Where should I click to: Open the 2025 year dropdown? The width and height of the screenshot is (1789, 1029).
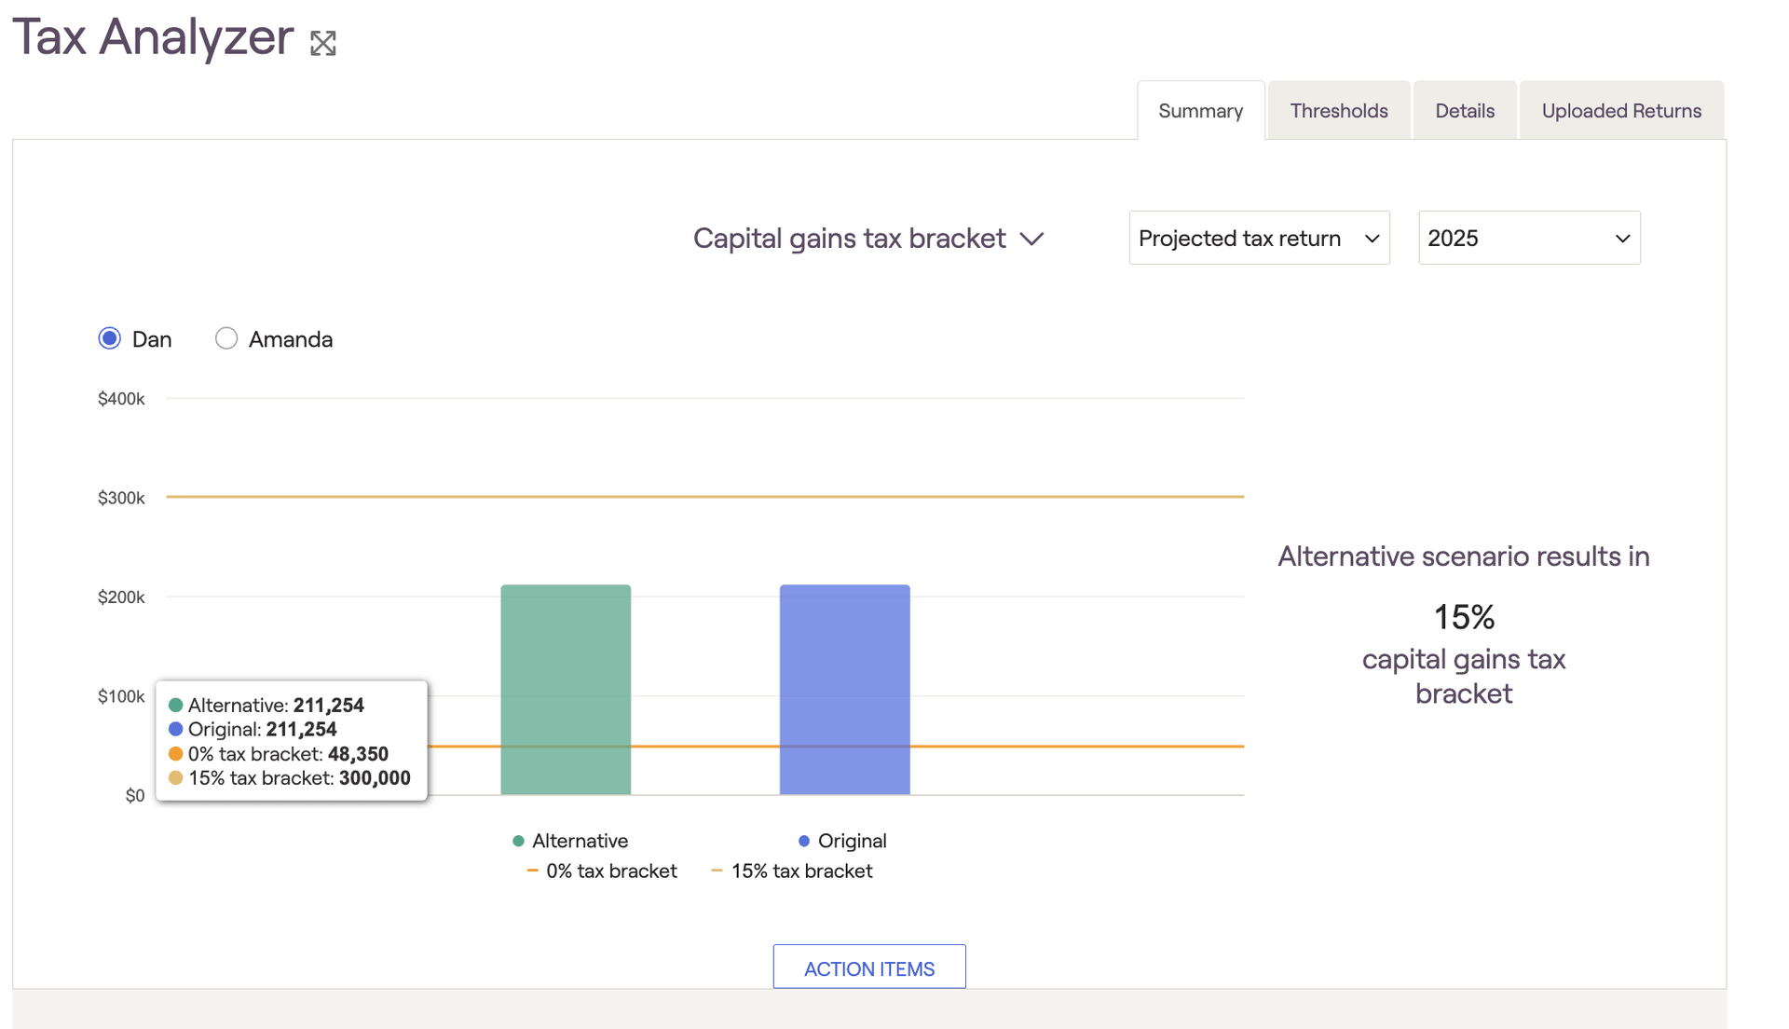(x=1529, y=238)
